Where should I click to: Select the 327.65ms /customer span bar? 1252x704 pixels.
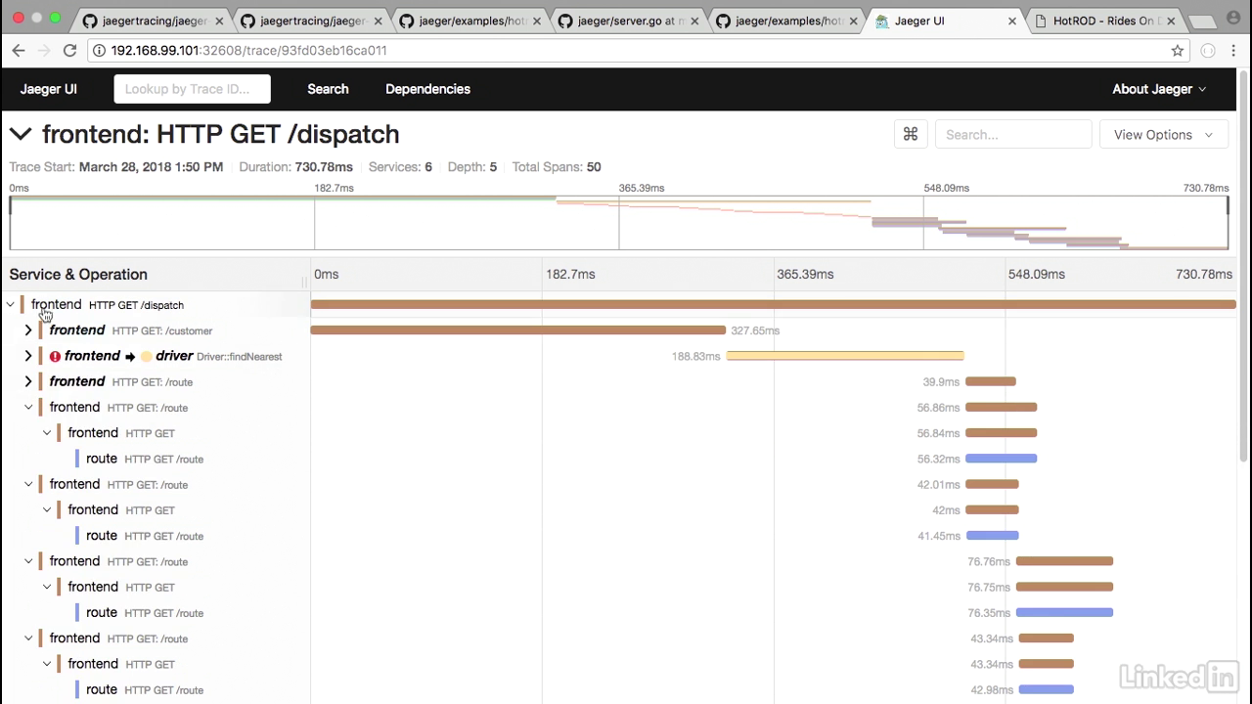[518, 330]
